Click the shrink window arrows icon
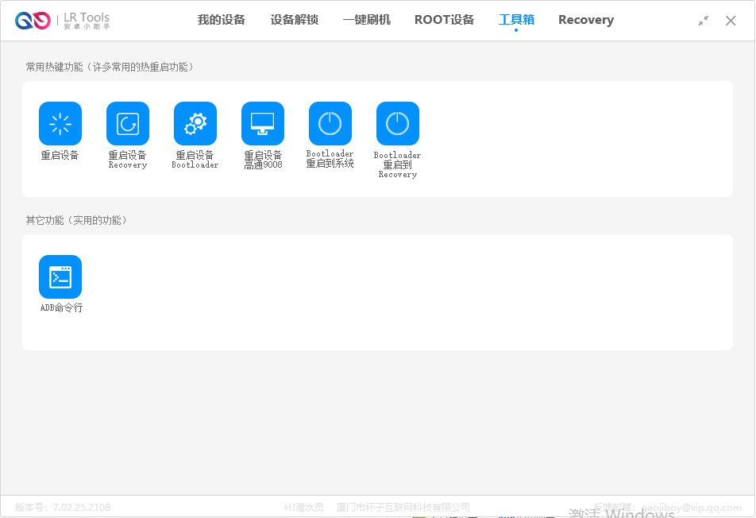This screenshot has height=518, width=756. click(704, 21)
